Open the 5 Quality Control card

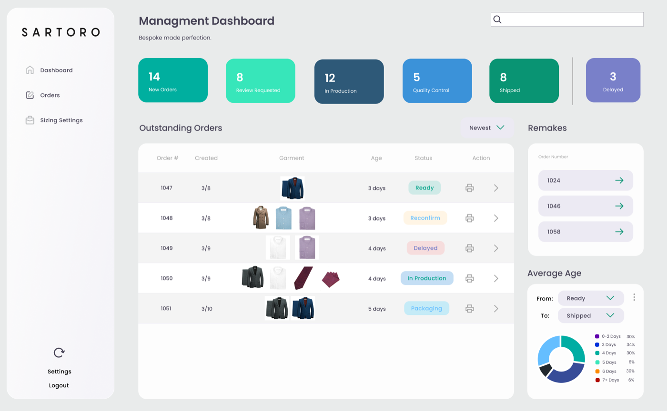(x=437, y=81)
